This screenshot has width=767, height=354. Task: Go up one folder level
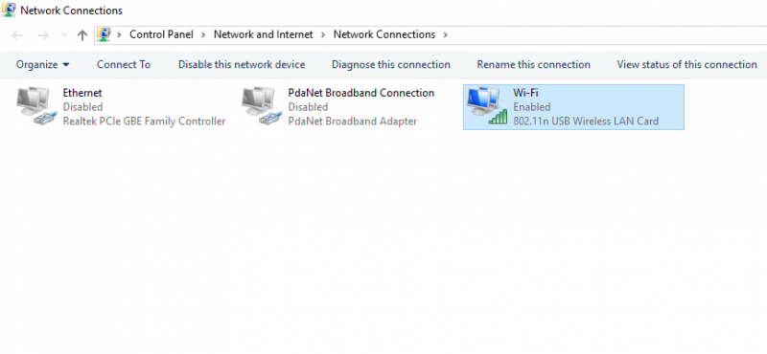coord(82,35)
